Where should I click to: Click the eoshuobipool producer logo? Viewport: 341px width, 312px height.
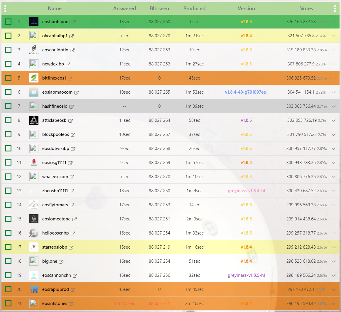[34, 21]
